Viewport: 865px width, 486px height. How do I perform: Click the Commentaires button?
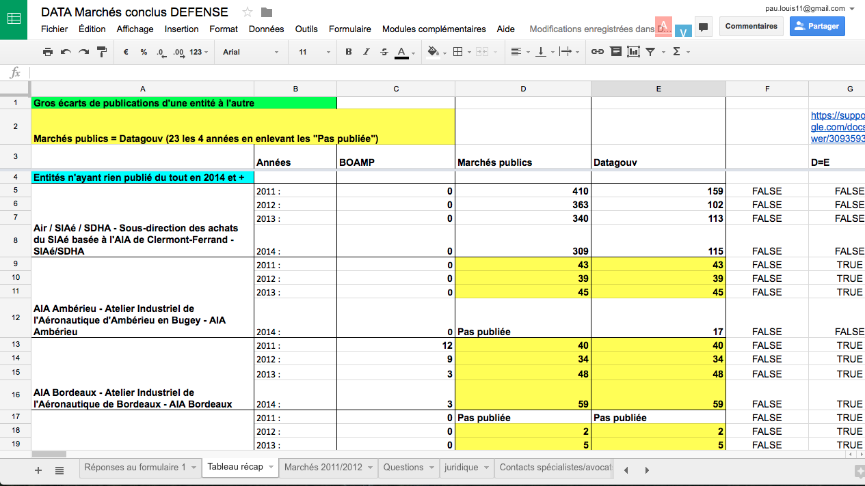751,26
